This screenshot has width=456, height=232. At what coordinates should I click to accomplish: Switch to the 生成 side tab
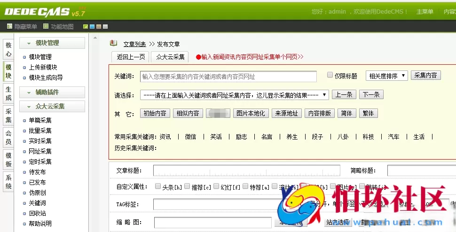pyautogui.click(x=8, y=93)
